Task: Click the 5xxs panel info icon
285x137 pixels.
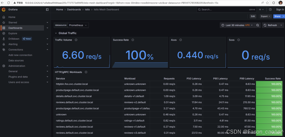Action: 238,40
